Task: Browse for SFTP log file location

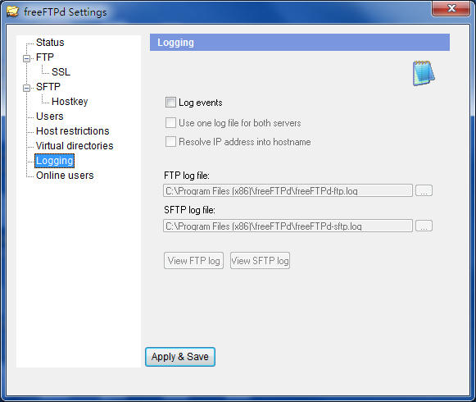Action: coord(424,226)
